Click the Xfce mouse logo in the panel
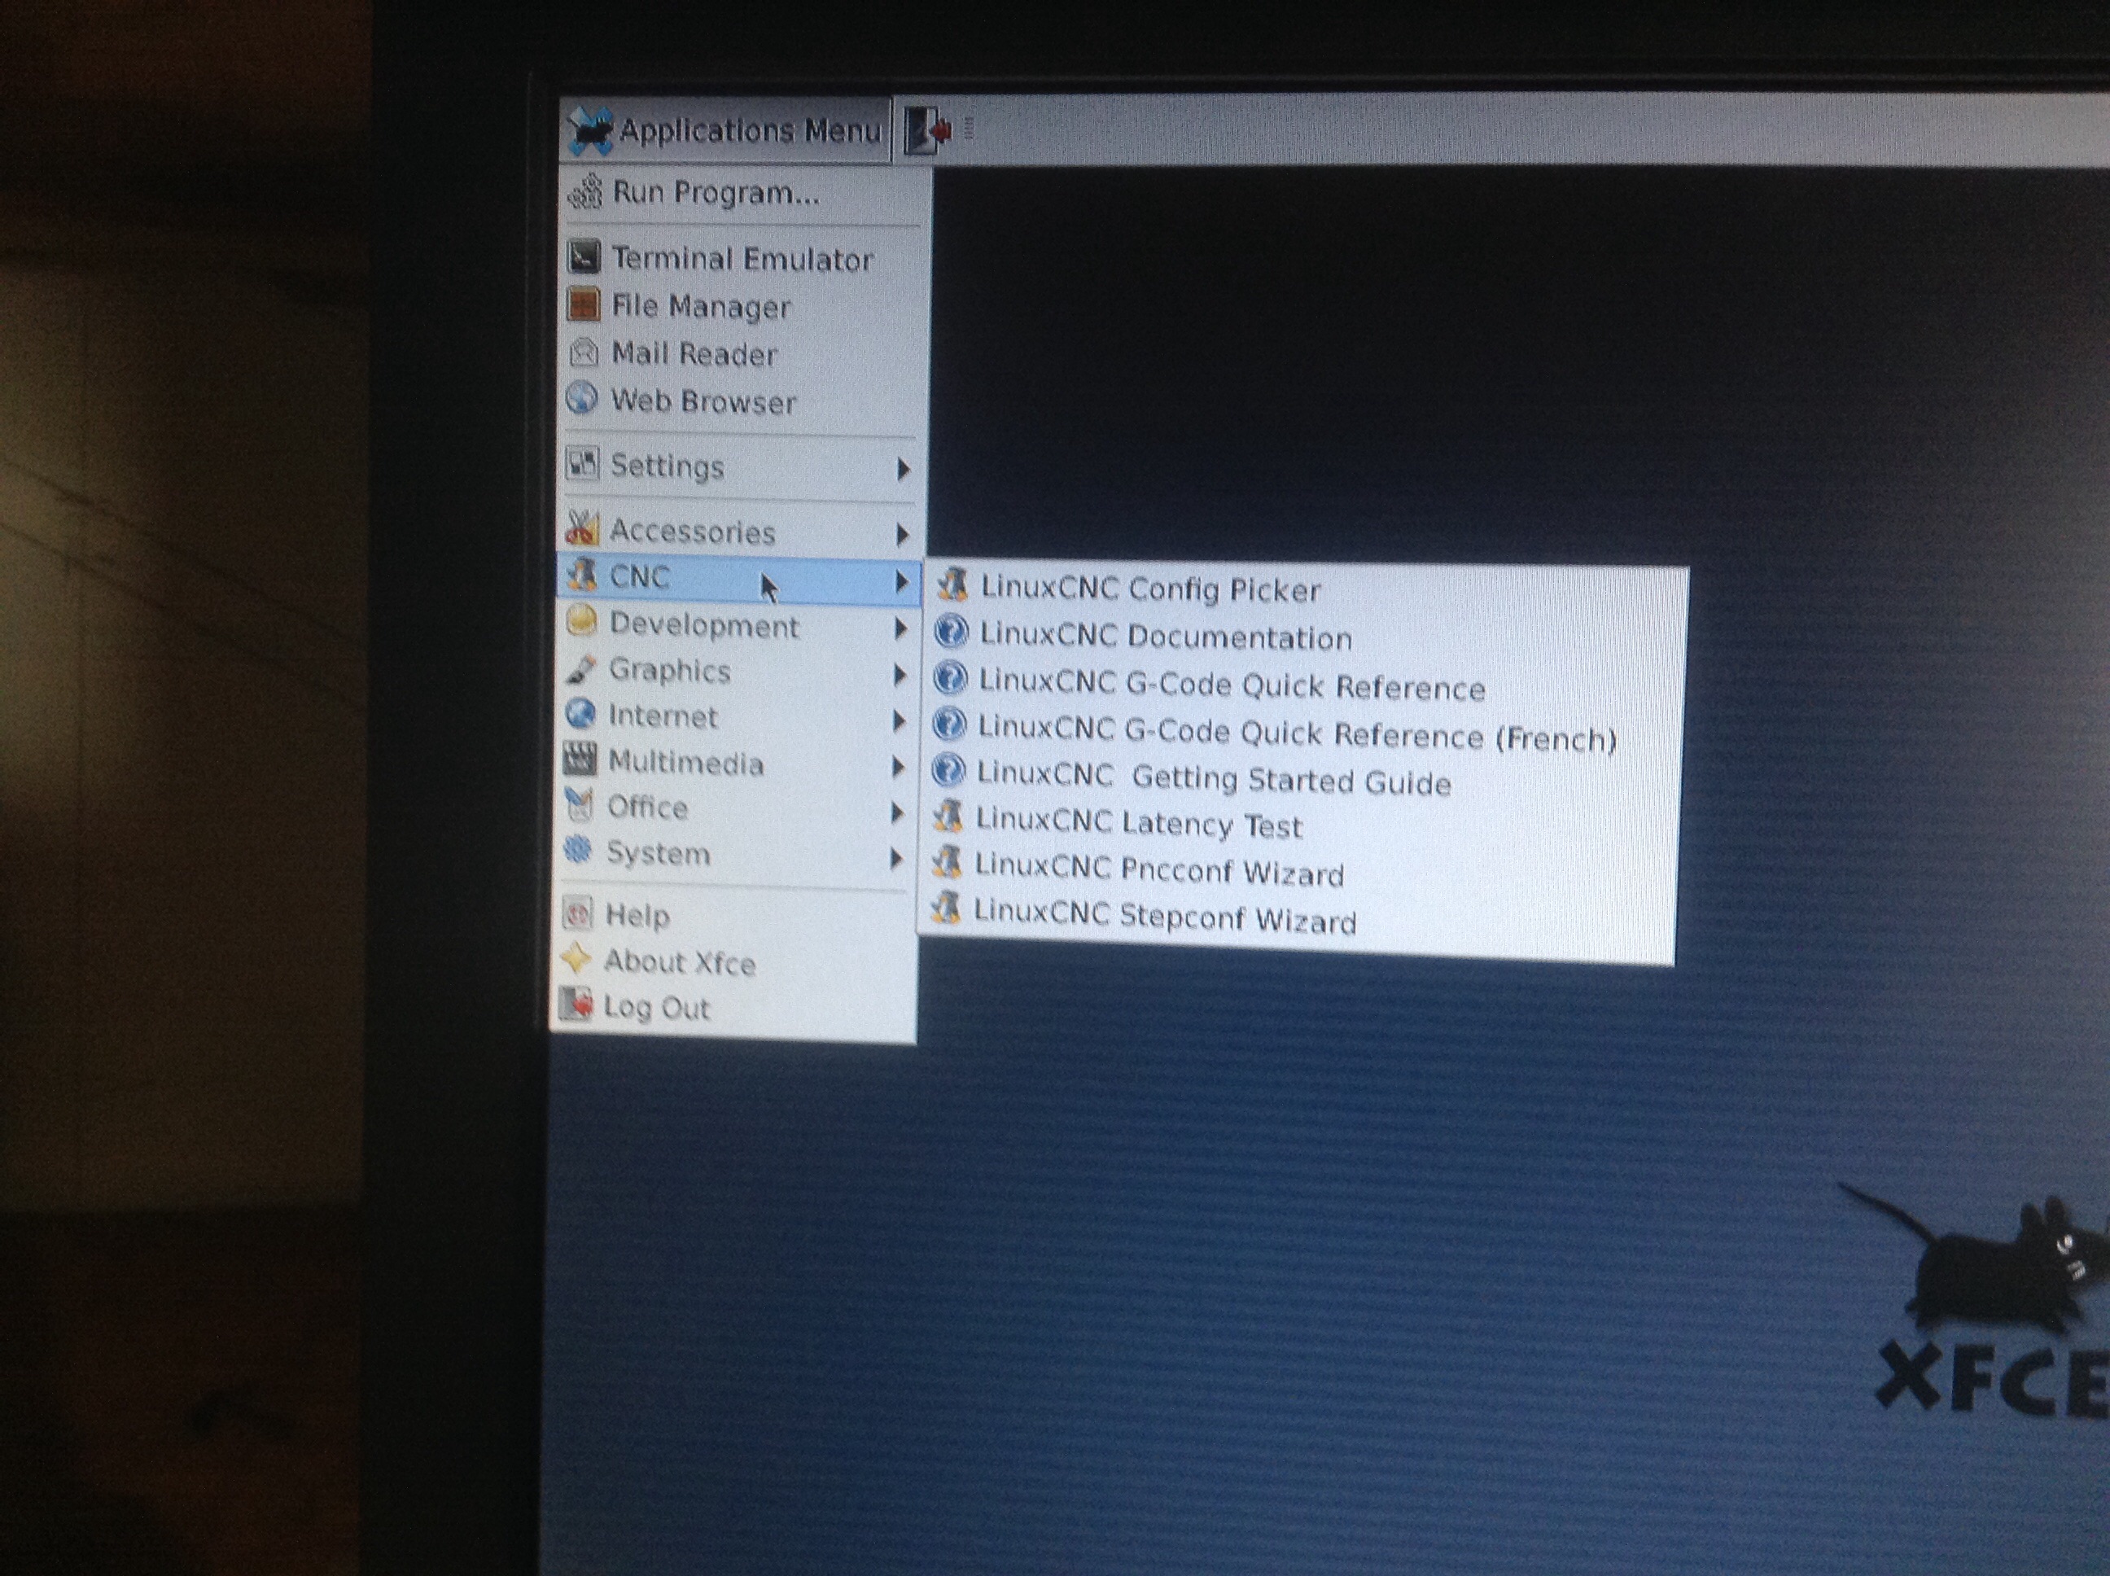 click(x=589, y=129)
